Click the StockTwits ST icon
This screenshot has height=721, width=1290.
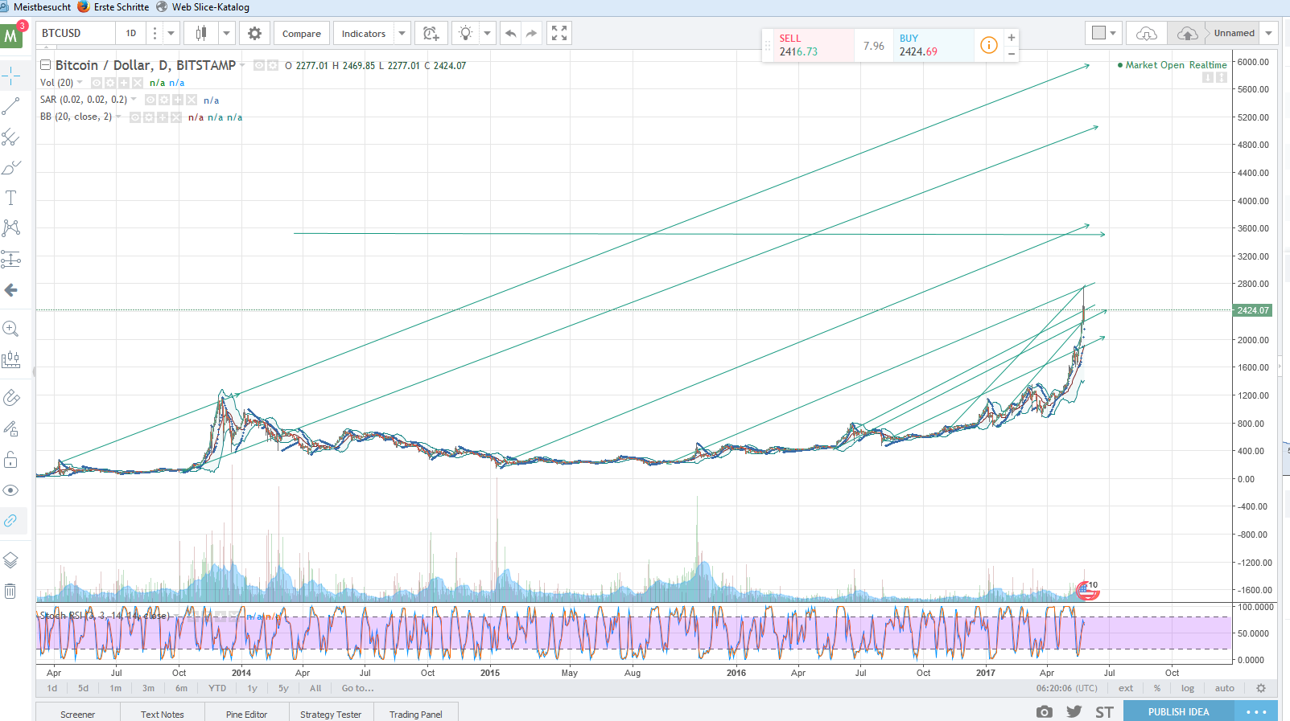click(x=1104, y=711)
